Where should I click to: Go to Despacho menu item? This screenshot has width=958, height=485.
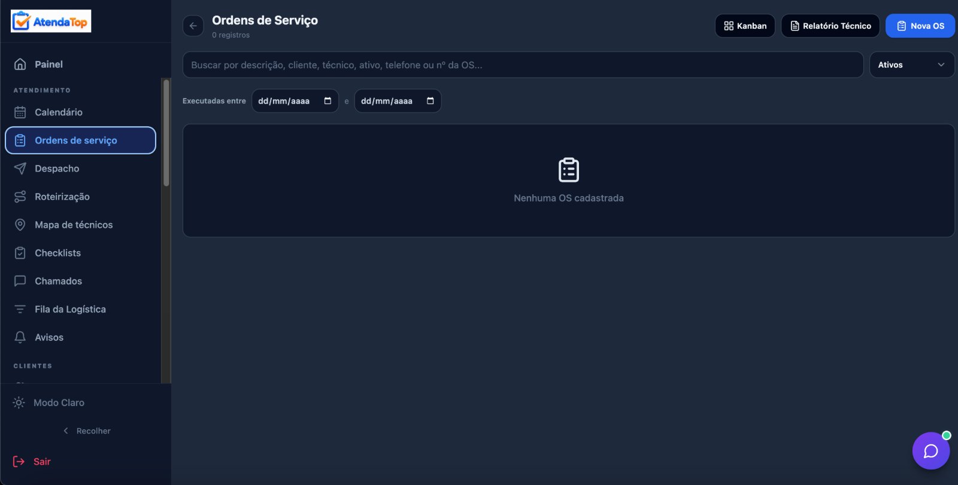click(x=80, y=169)
